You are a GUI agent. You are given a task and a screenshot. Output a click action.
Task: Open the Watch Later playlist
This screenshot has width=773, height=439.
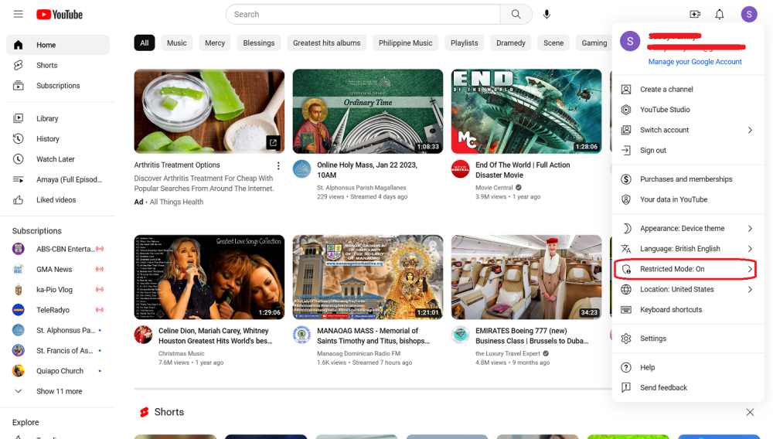58,159
